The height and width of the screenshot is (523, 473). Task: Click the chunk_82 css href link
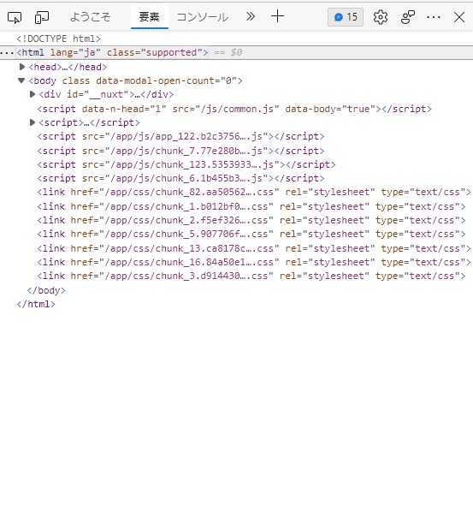[x=192, y=192]
